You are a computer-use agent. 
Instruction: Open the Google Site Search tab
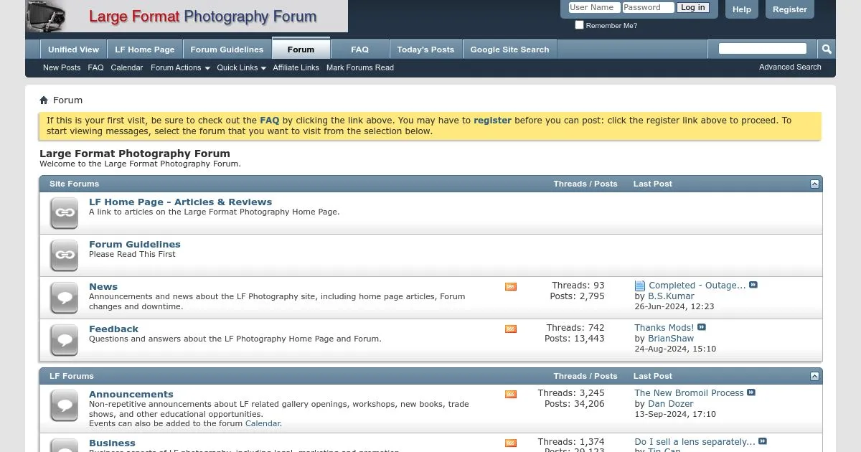coord(509,50)
